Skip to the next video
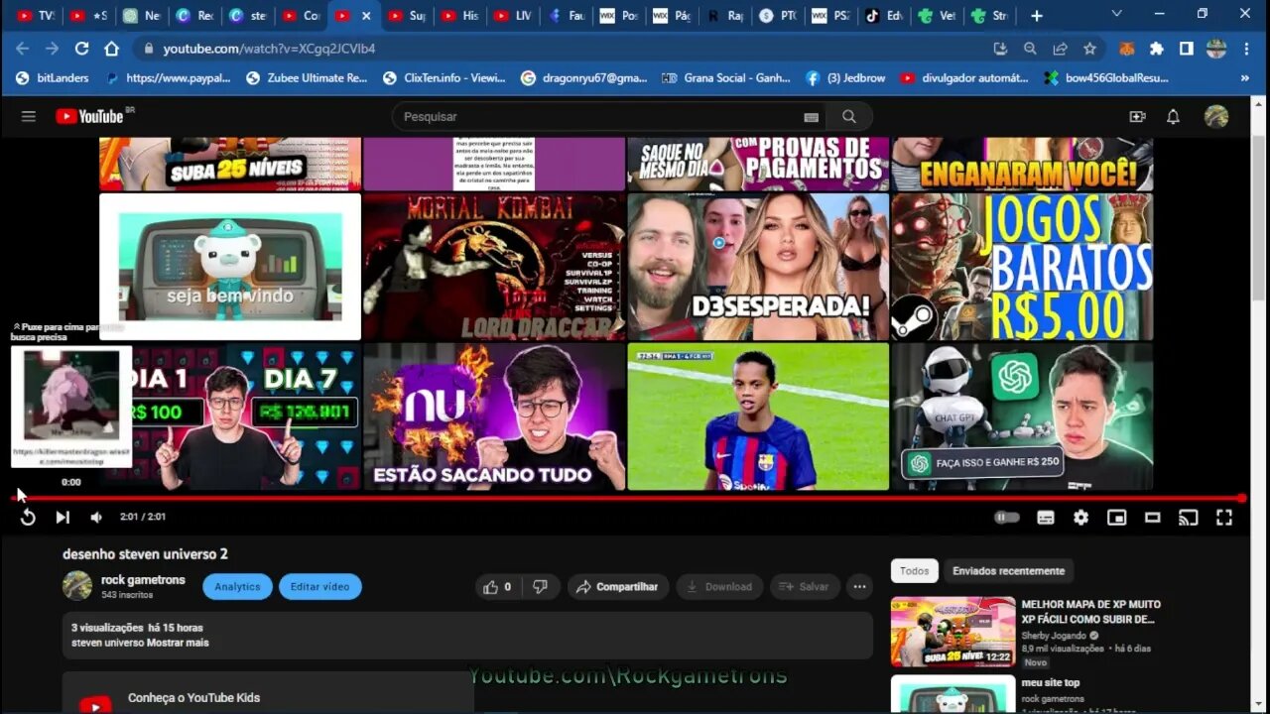 pyautogui.click(x=63, y=517)
